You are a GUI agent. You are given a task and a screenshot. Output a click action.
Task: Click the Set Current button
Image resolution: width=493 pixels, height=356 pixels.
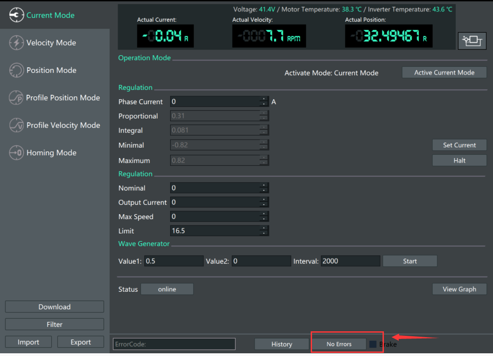[x=459, y=145]
